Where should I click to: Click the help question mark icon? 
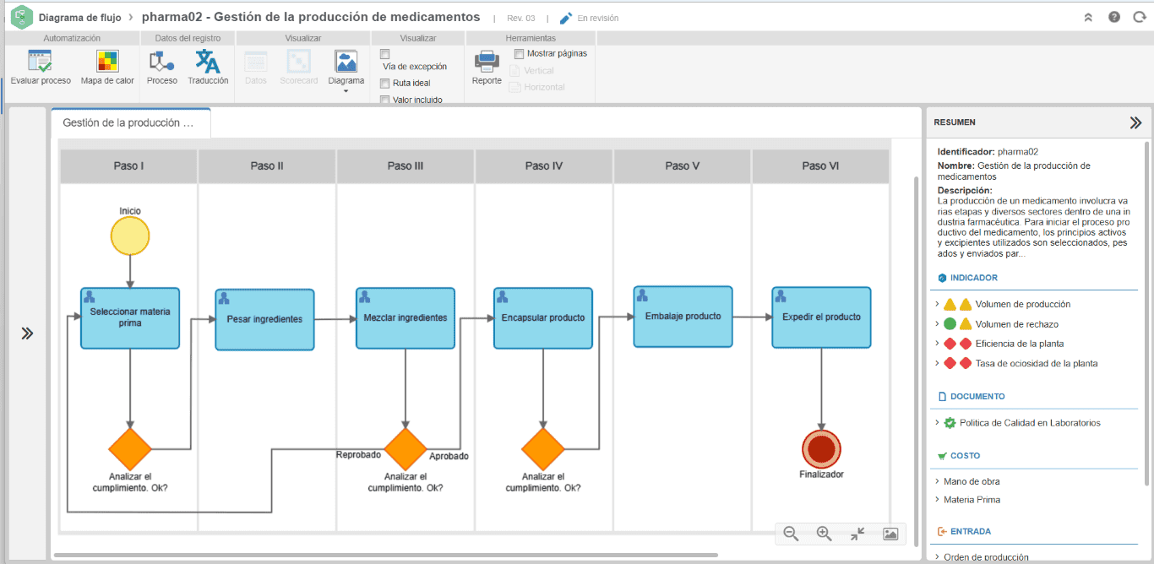click(x=1114, y=17)
